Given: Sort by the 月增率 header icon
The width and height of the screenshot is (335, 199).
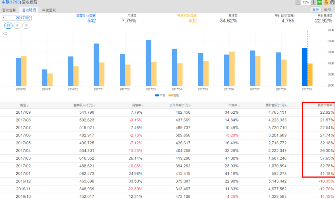Looking at the screenshot, I should coord(143,106).
